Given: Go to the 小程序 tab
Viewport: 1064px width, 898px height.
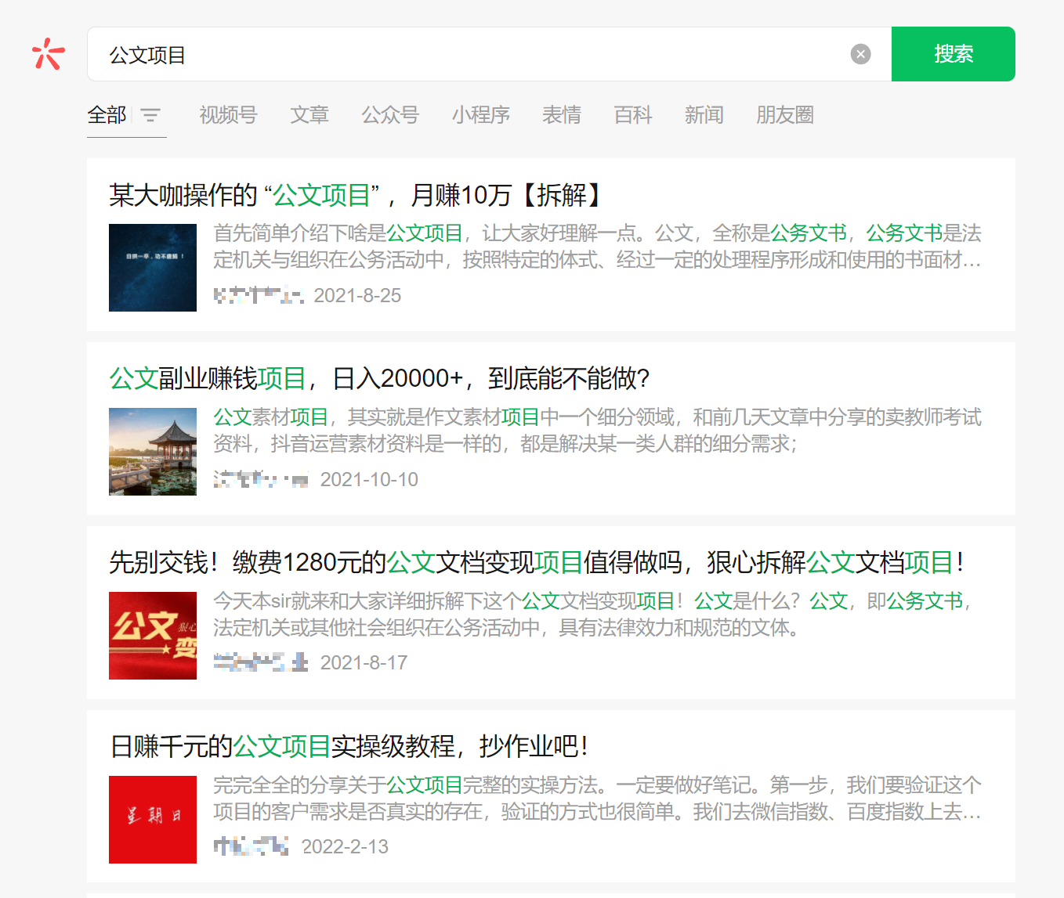Looking at the screenshot, I should click(x=480, y=116).
